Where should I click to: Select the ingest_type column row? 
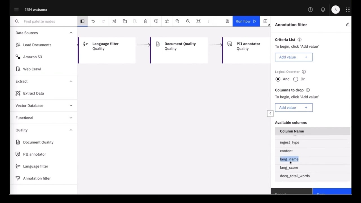[x=312, y=142]
